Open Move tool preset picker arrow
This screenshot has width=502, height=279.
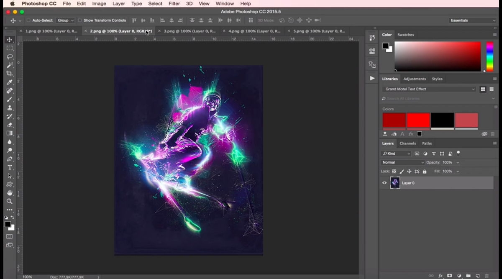tap(20, 20)
